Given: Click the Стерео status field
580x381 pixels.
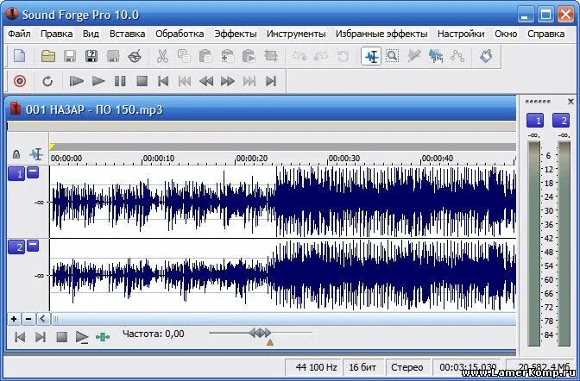Looking at the screenshot, I should (x=407, y=367).
